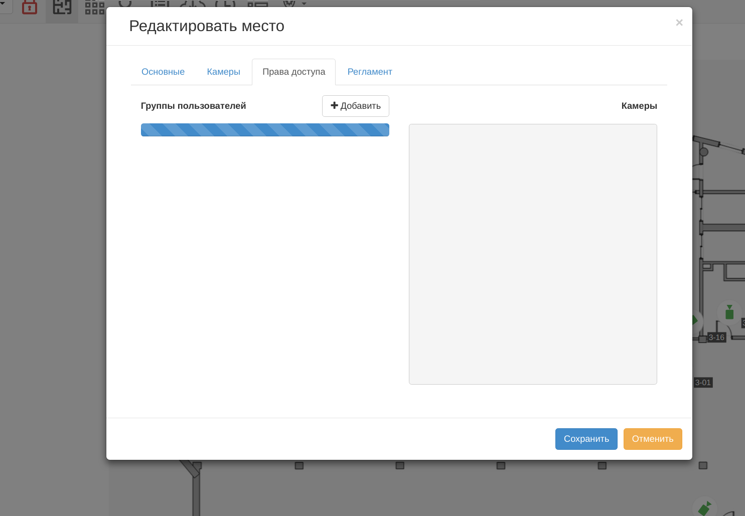The width and height of the screenshot is (745, 516).
Task: Click the empty Камеры list box
Action: 533,254
